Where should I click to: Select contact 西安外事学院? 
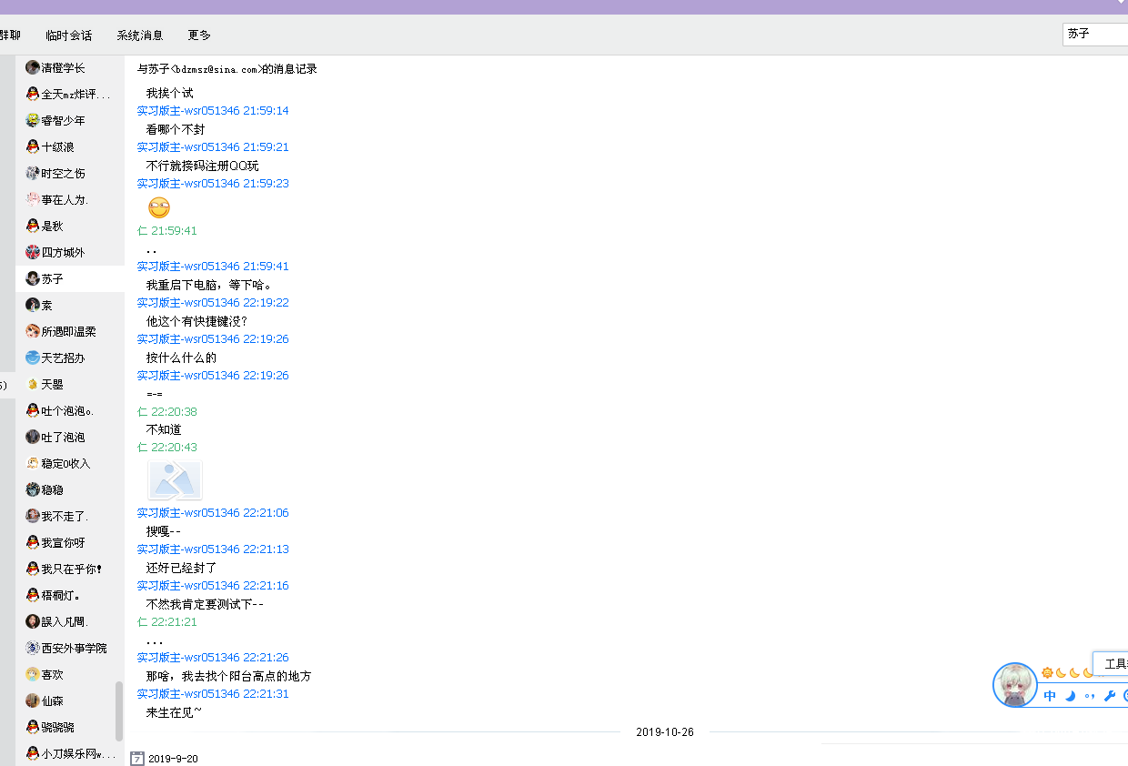point(70,648)
